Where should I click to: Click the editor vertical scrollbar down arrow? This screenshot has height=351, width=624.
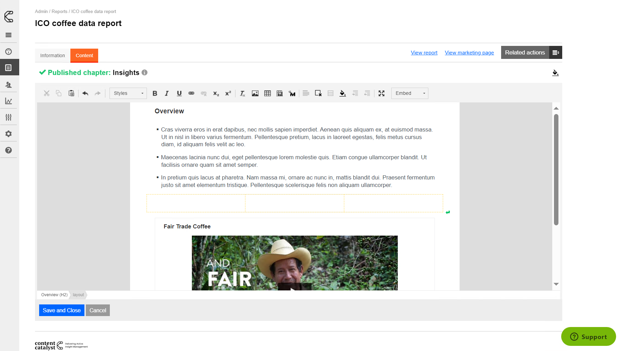(556, 284)
